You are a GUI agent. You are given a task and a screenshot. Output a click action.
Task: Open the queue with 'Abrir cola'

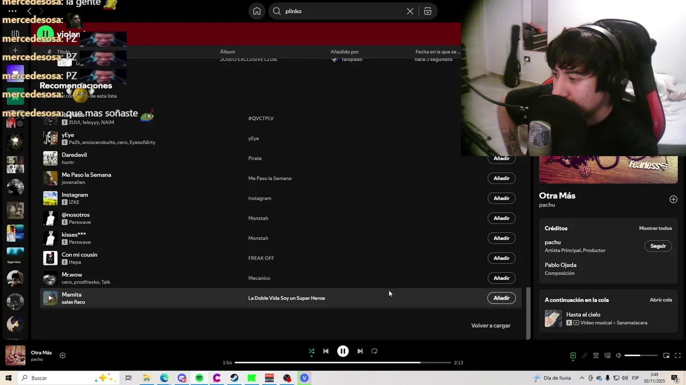tap(661, 300)
